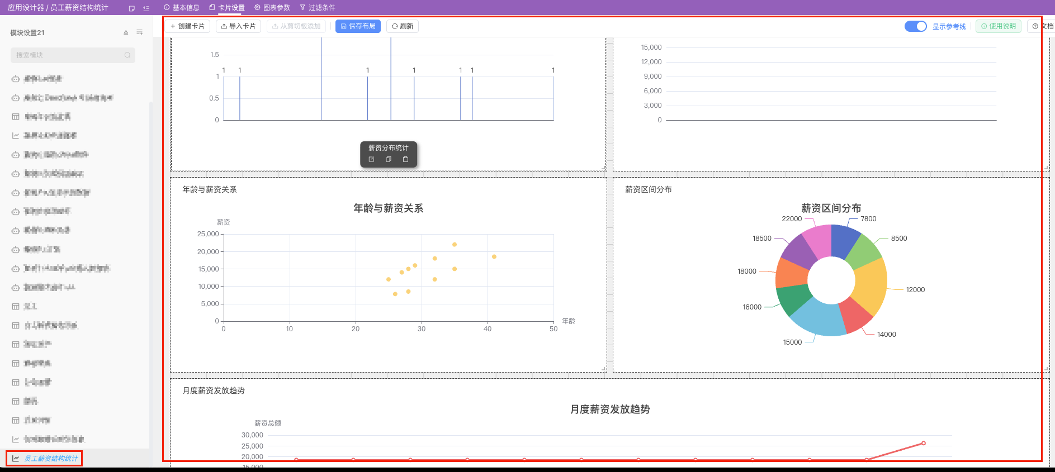Click 应用设计器 in the breadcrumb
This screenshot has height=472, width=1055.
pos(26,8)
